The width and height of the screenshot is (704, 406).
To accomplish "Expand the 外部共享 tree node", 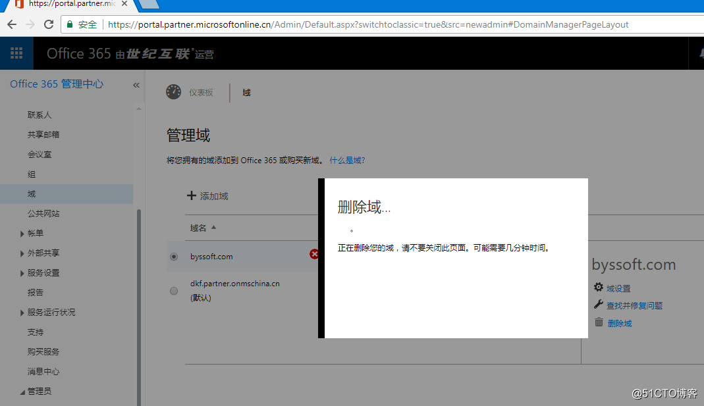I will click(22, 253).
